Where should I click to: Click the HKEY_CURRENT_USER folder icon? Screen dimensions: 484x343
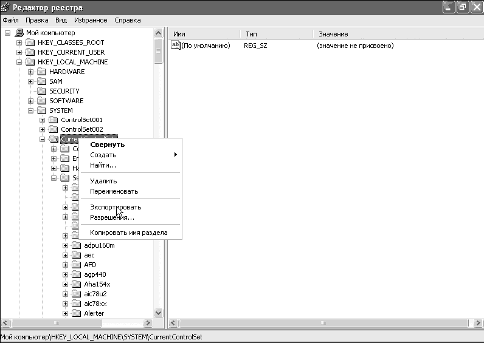(30, 52)
